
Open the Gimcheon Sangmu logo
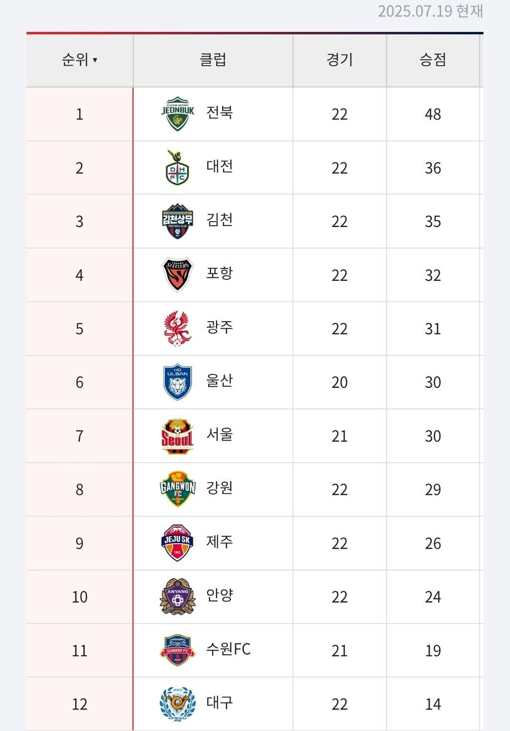tap(178, 221)
